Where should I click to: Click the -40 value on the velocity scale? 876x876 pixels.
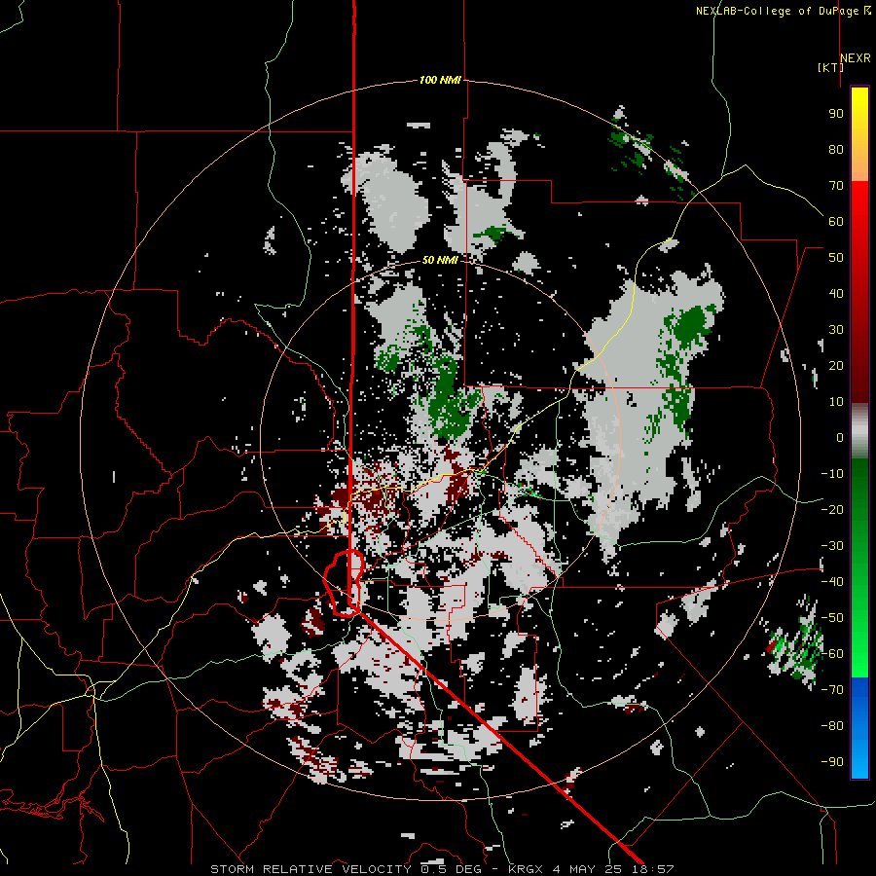832,582
